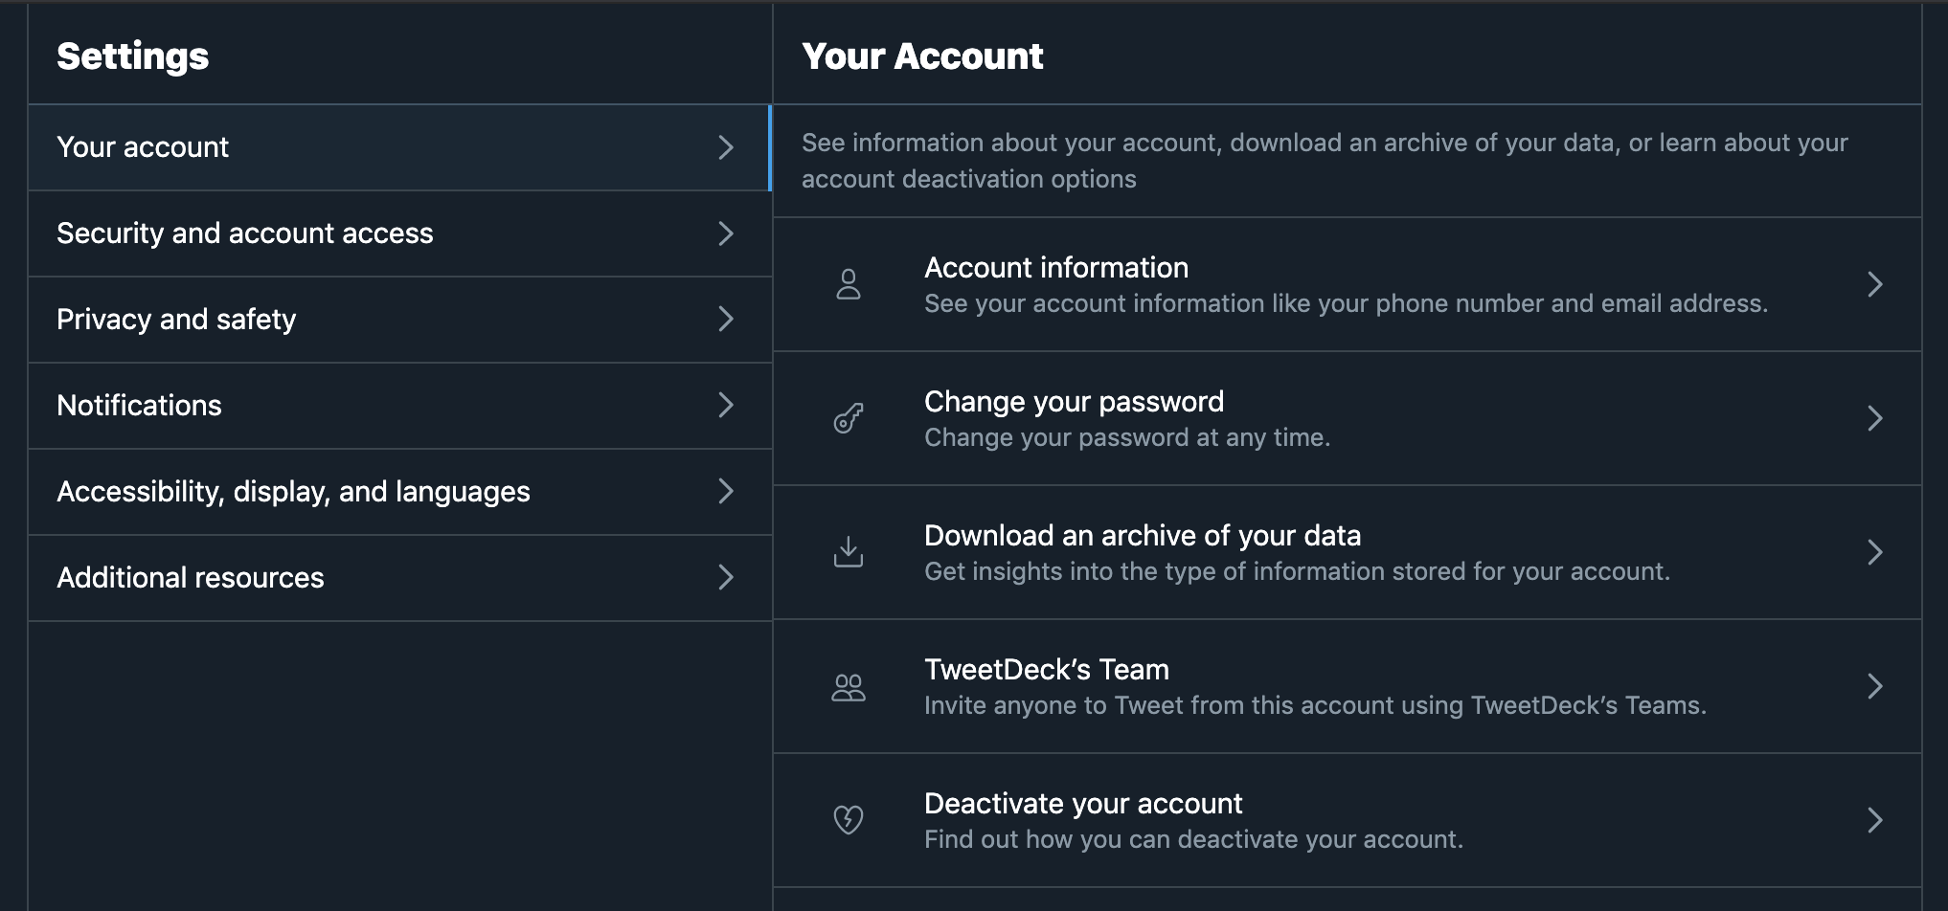The width and height of the screenshot is (1948, 911).
Task: Expand the Your account chevron in Settings
Action: [726, 147]
